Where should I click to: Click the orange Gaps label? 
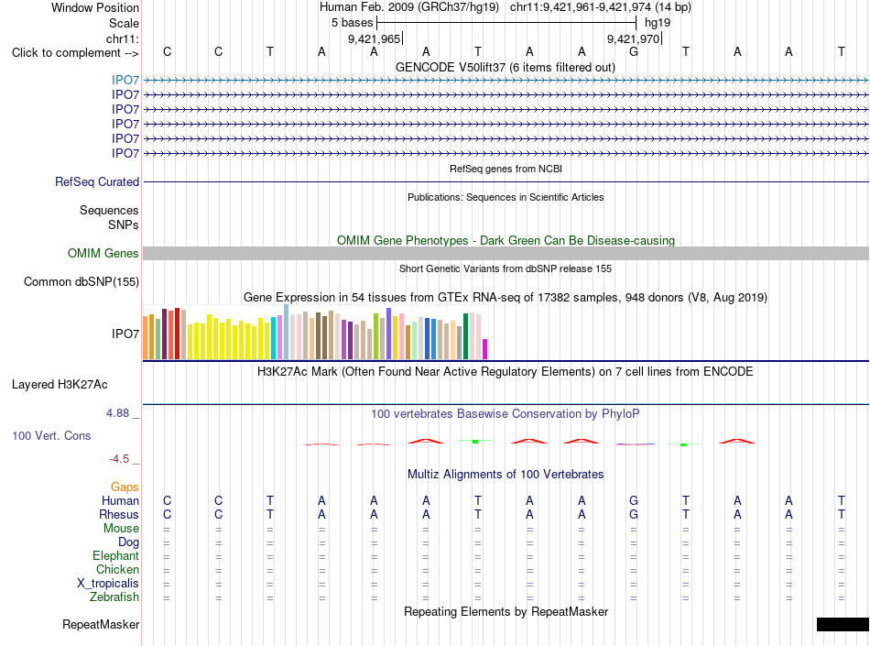pos(125,487)
